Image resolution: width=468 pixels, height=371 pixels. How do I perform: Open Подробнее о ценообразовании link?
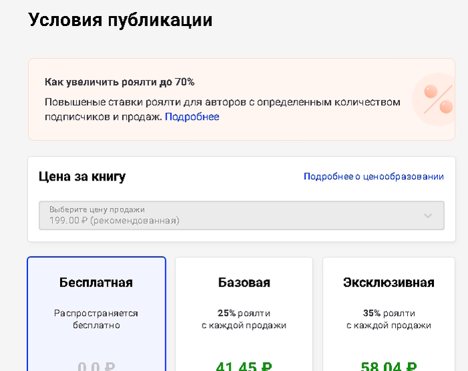374,176
